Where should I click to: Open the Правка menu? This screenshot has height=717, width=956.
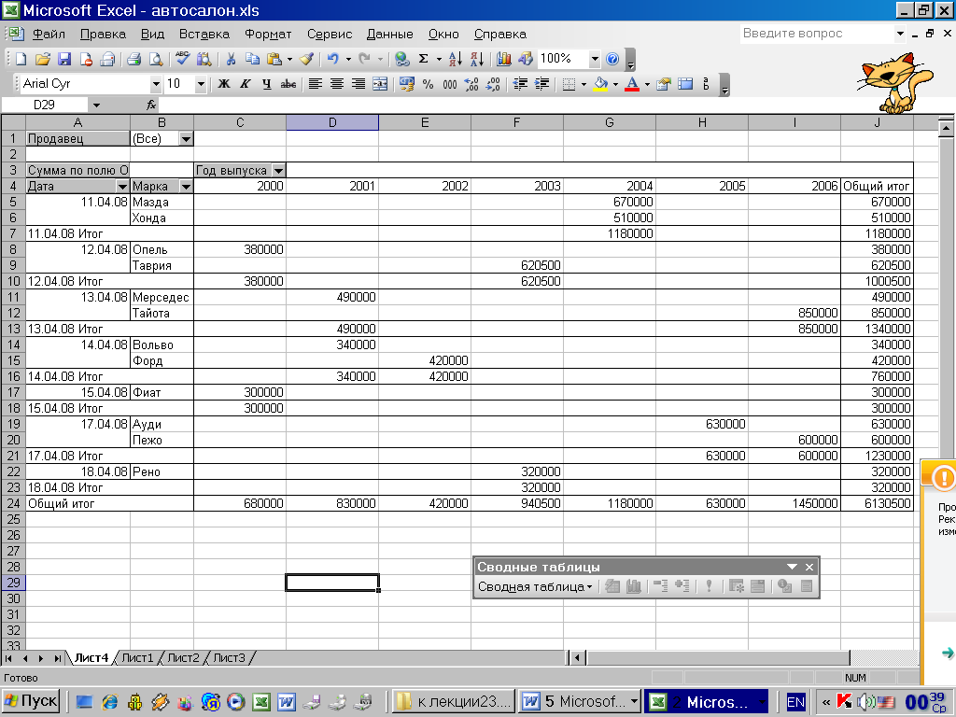(x=103, y=35)
